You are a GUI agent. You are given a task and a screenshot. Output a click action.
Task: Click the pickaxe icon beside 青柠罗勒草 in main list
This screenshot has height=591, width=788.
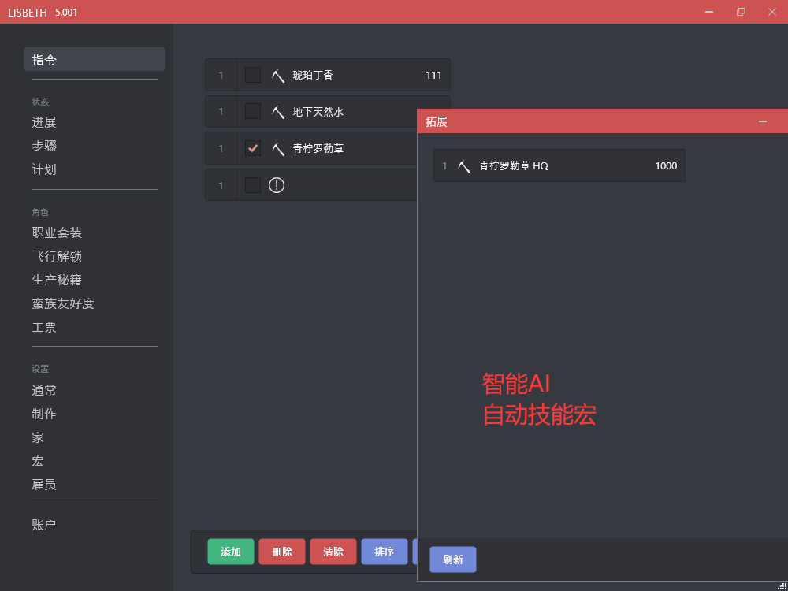(277, 149)
